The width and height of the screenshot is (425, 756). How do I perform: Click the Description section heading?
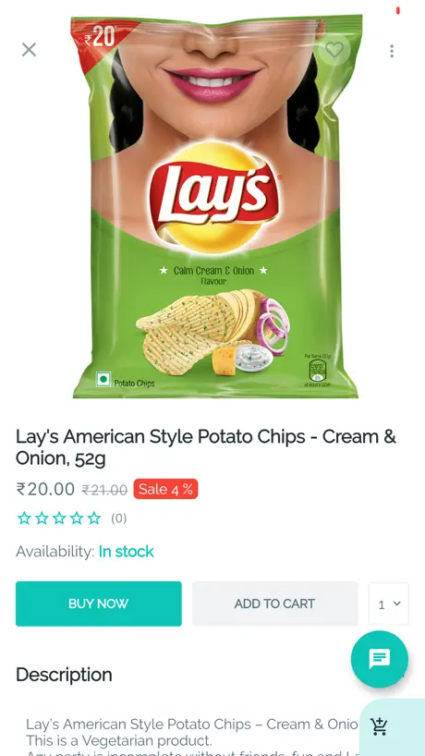[x=64, y=675]
